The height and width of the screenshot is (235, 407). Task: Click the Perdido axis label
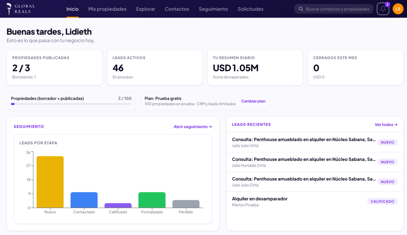pos(186,212)
